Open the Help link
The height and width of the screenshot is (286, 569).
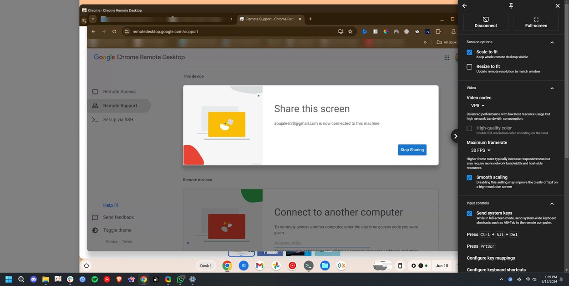click(x=108, y=205)
